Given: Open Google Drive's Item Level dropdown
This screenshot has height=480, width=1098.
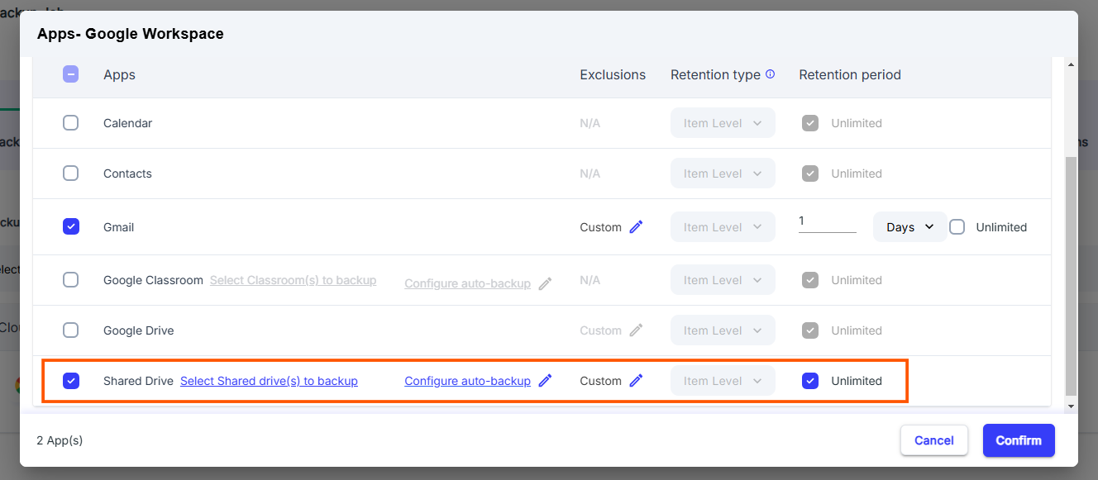Looking at the screenshot, I should click(723, 330).
